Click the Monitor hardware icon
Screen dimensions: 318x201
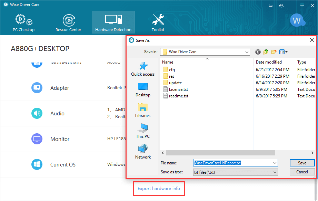click(37, 139)
